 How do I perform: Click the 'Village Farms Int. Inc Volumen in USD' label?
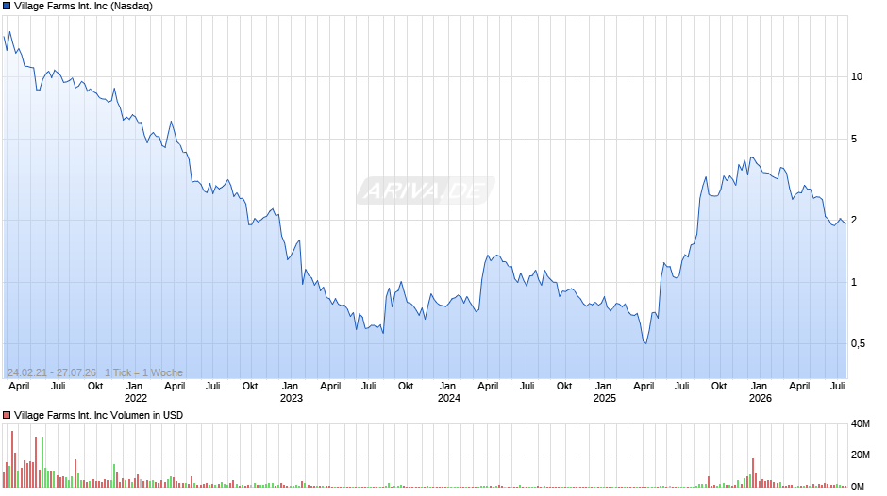tap(98, 415)
